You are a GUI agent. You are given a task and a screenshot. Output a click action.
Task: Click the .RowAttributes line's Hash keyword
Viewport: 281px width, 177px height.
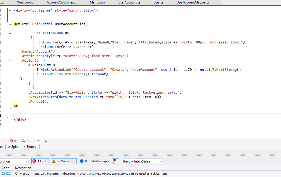point(87,97)
